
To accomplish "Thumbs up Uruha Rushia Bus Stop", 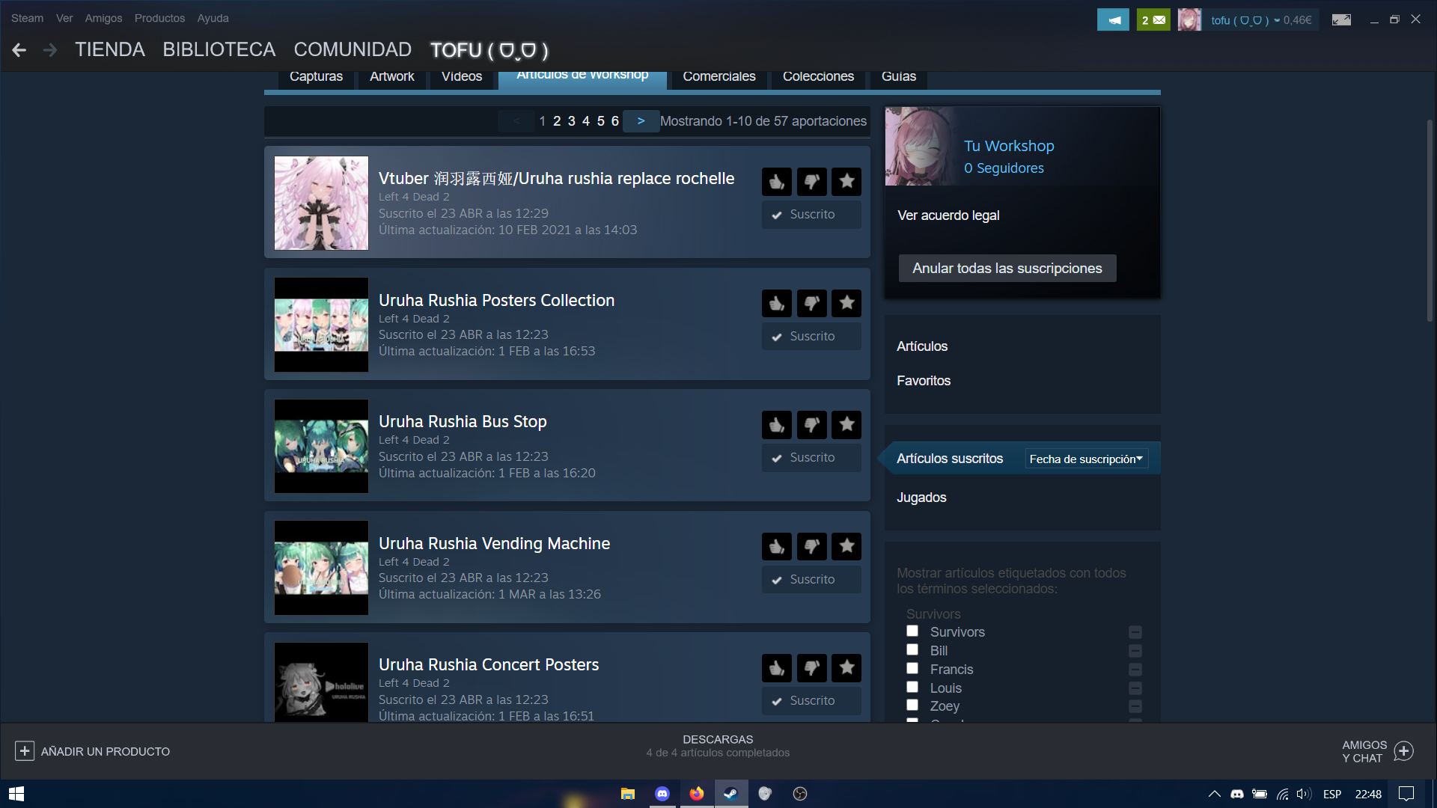I will pyautogui.click(x=777, y=425).
